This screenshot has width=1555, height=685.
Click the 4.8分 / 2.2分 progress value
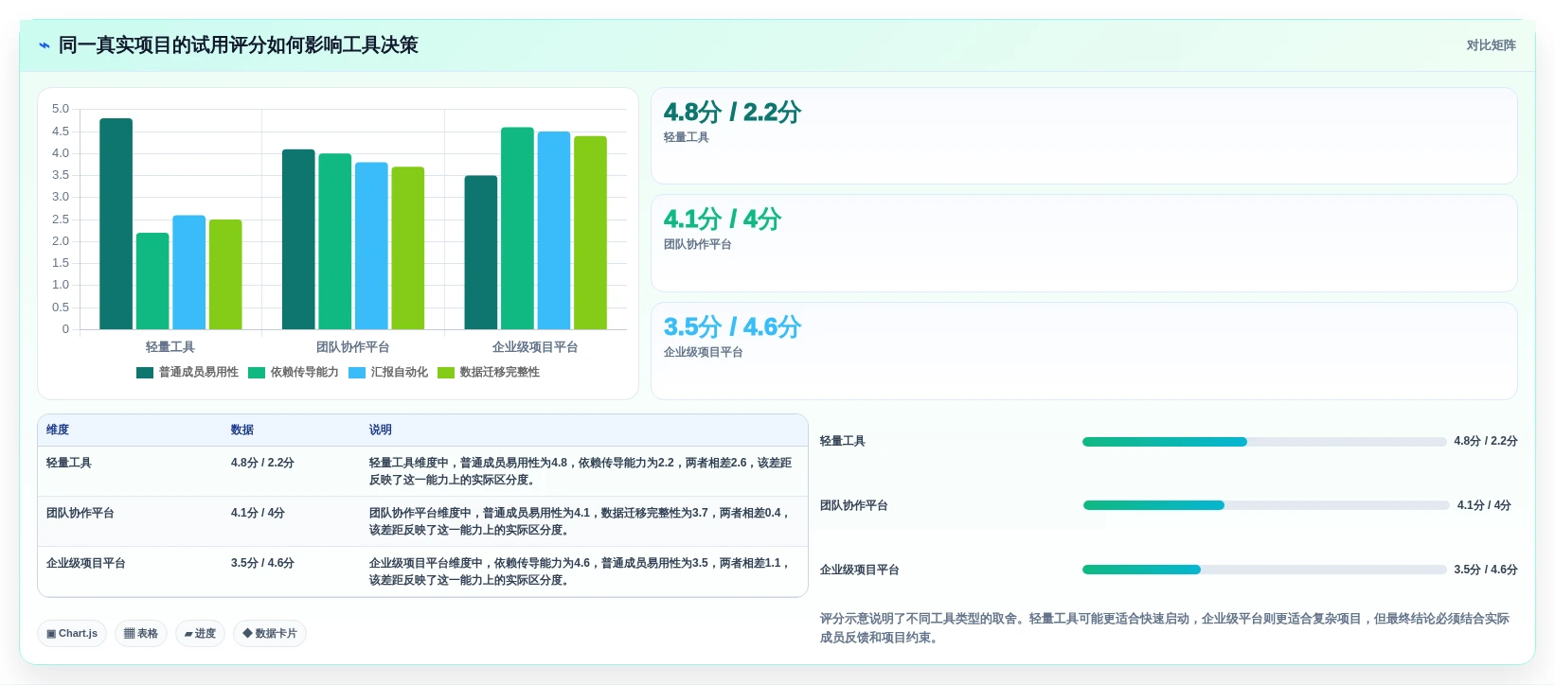1486,441
